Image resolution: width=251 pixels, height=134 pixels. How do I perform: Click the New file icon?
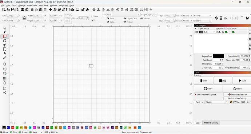tap(4, 10)
